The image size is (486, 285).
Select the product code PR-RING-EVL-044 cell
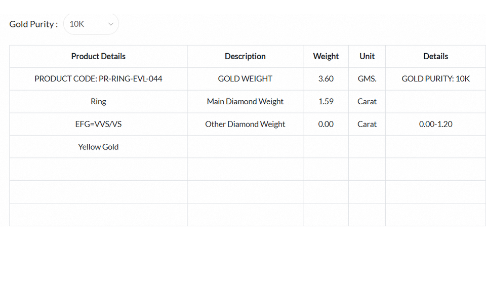[x=98, y=78]
